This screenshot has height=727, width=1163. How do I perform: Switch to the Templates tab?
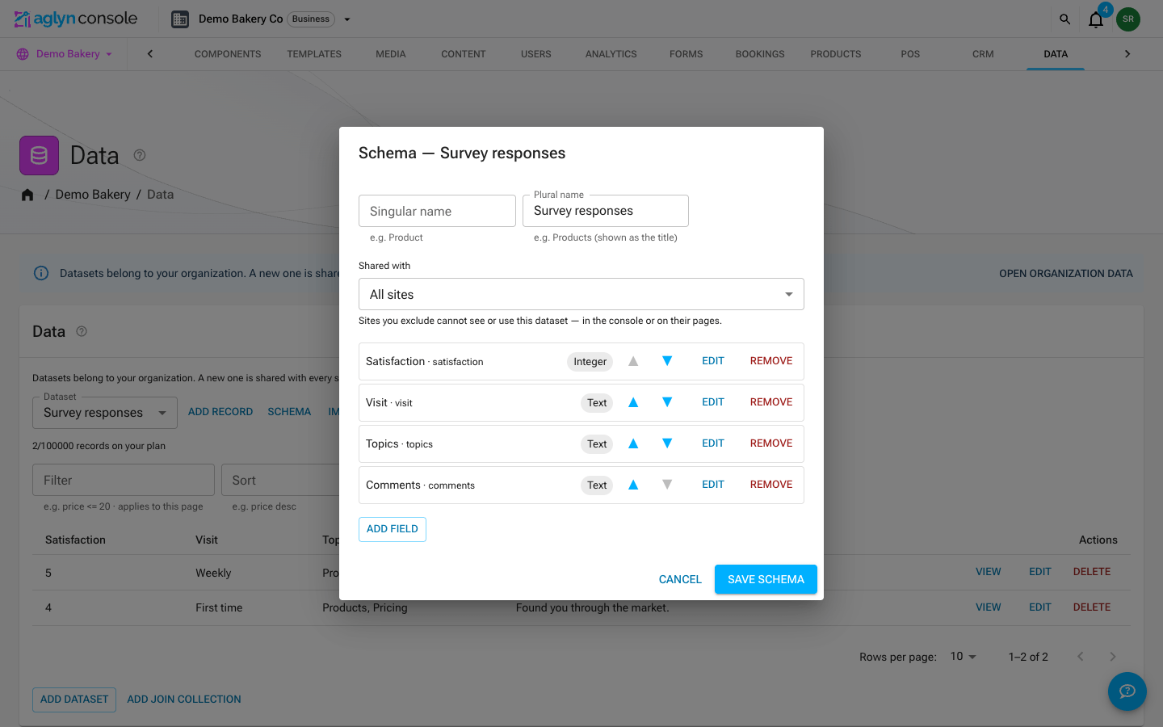point(314,54)
